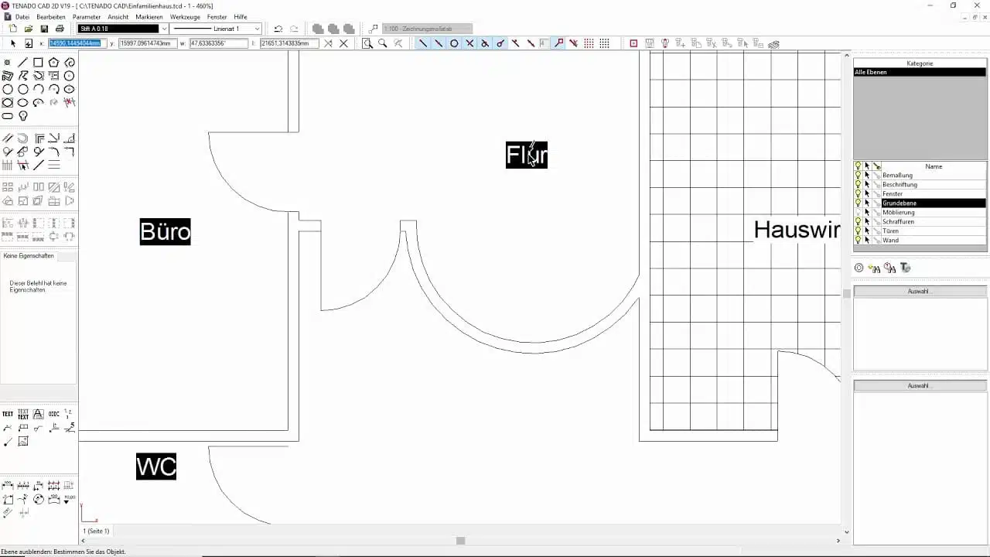Click the stacked layers icon in the toolbar
The width and height of the screenshot is (990, 557).
[x=773, y=43]
